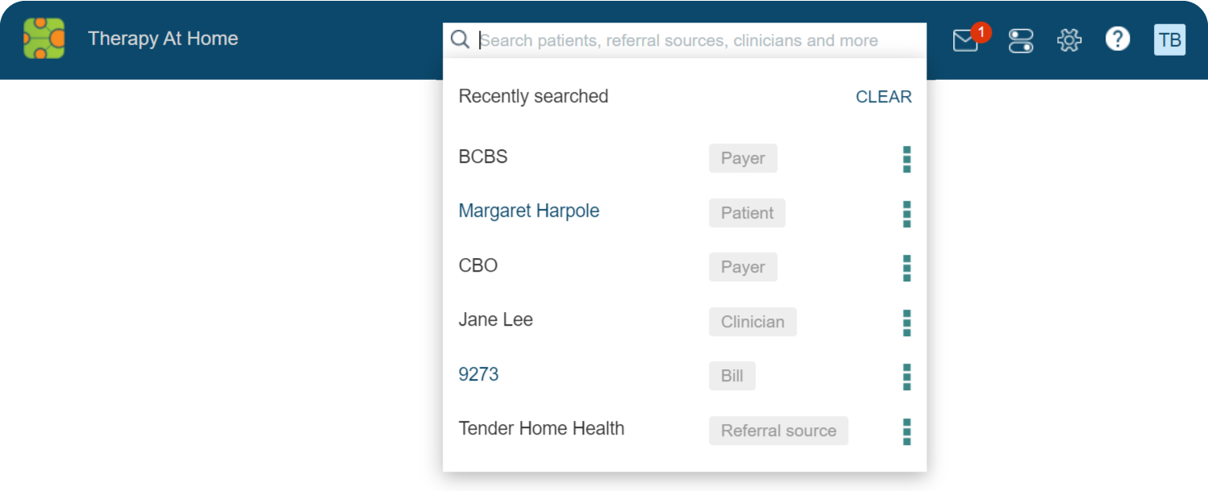This screenshot has height=491, width=1208.
Task: Open help with the question mark icon
Action: click(x=1117, y=39)
